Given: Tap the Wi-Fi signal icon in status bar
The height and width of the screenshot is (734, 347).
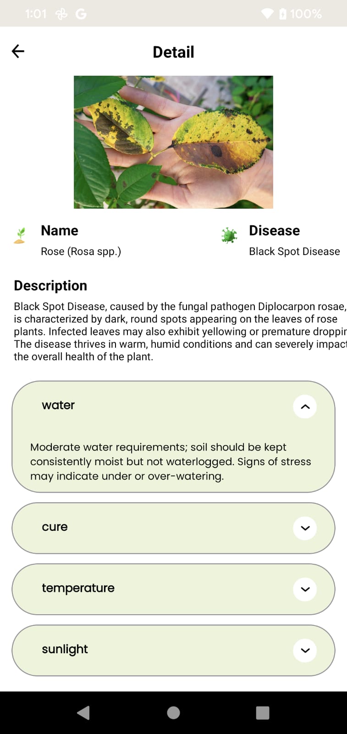Looking at the screenshot, I should coord(267,14).
